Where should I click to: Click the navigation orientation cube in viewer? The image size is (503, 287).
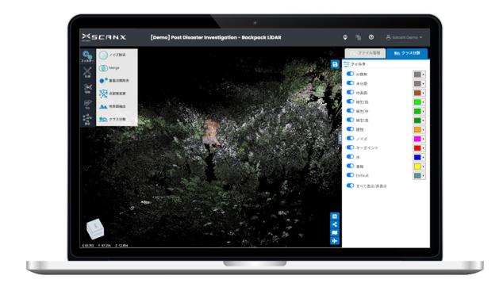pyautogui.click(x=95, y=229)
